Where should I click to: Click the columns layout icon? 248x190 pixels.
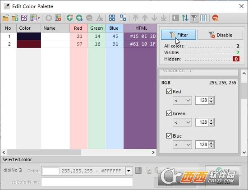point(203,18)
